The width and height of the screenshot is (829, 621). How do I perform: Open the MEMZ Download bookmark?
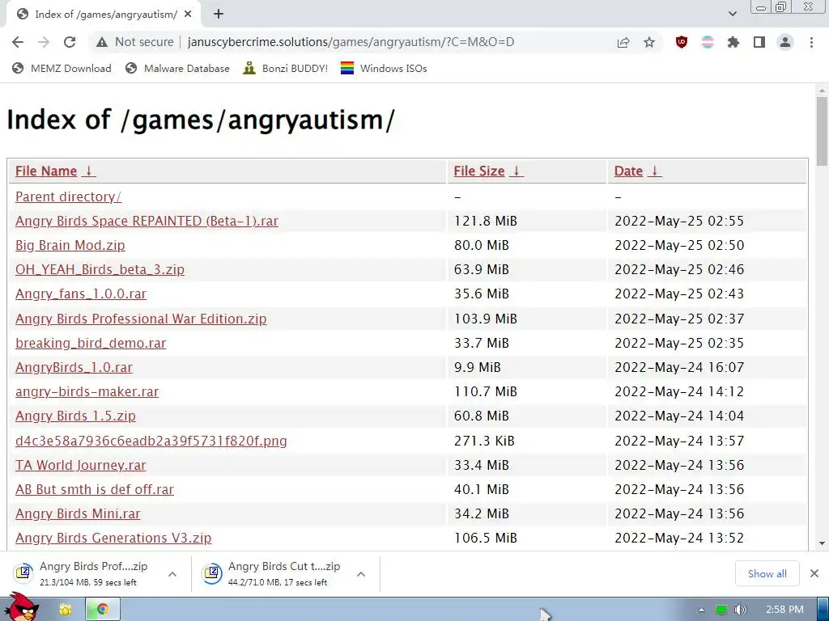click(62, 68)
